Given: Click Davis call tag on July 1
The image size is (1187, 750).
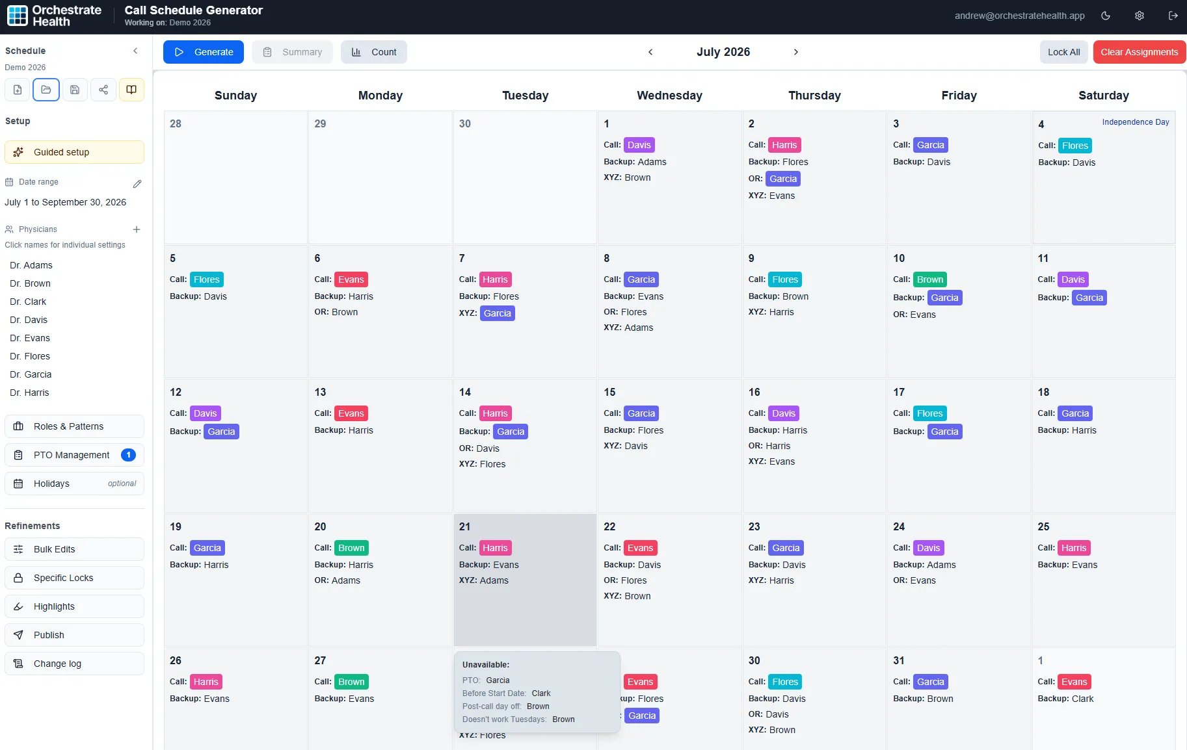Looking at the screenshot, I should pyautogui.click(x=639, y=145).
